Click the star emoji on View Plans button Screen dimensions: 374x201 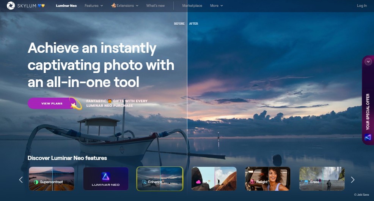tap(73, 105)
